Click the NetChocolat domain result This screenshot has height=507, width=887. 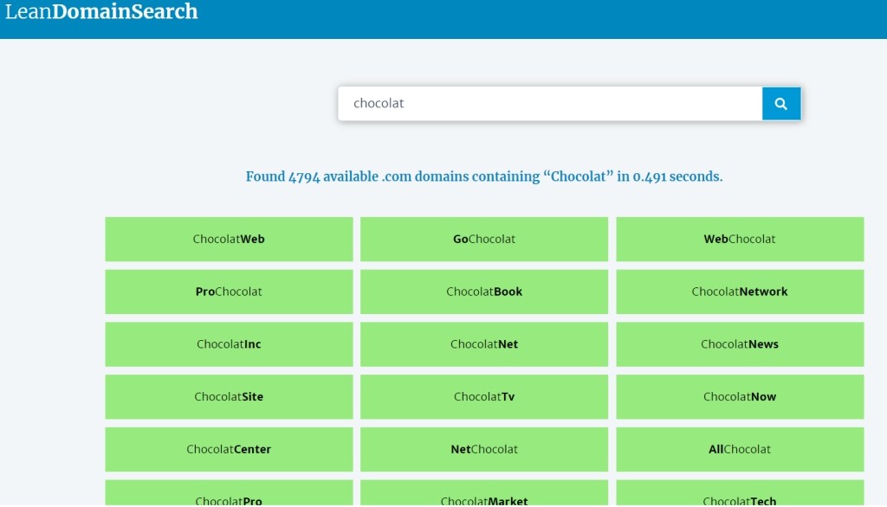tap(484, 449)
